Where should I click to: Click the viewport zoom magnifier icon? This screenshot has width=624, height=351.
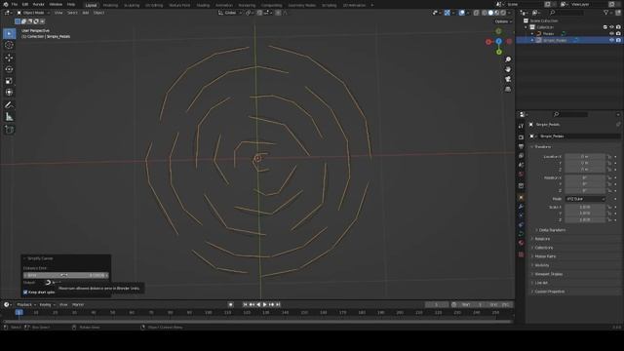[508, 59]
